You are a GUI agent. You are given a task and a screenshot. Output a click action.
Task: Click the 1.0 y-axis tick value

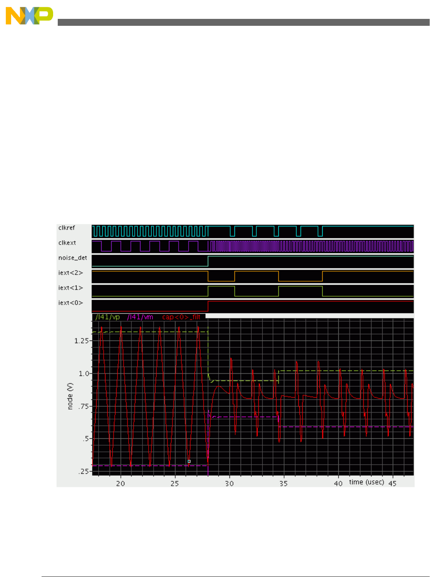[x=84, y=374]
